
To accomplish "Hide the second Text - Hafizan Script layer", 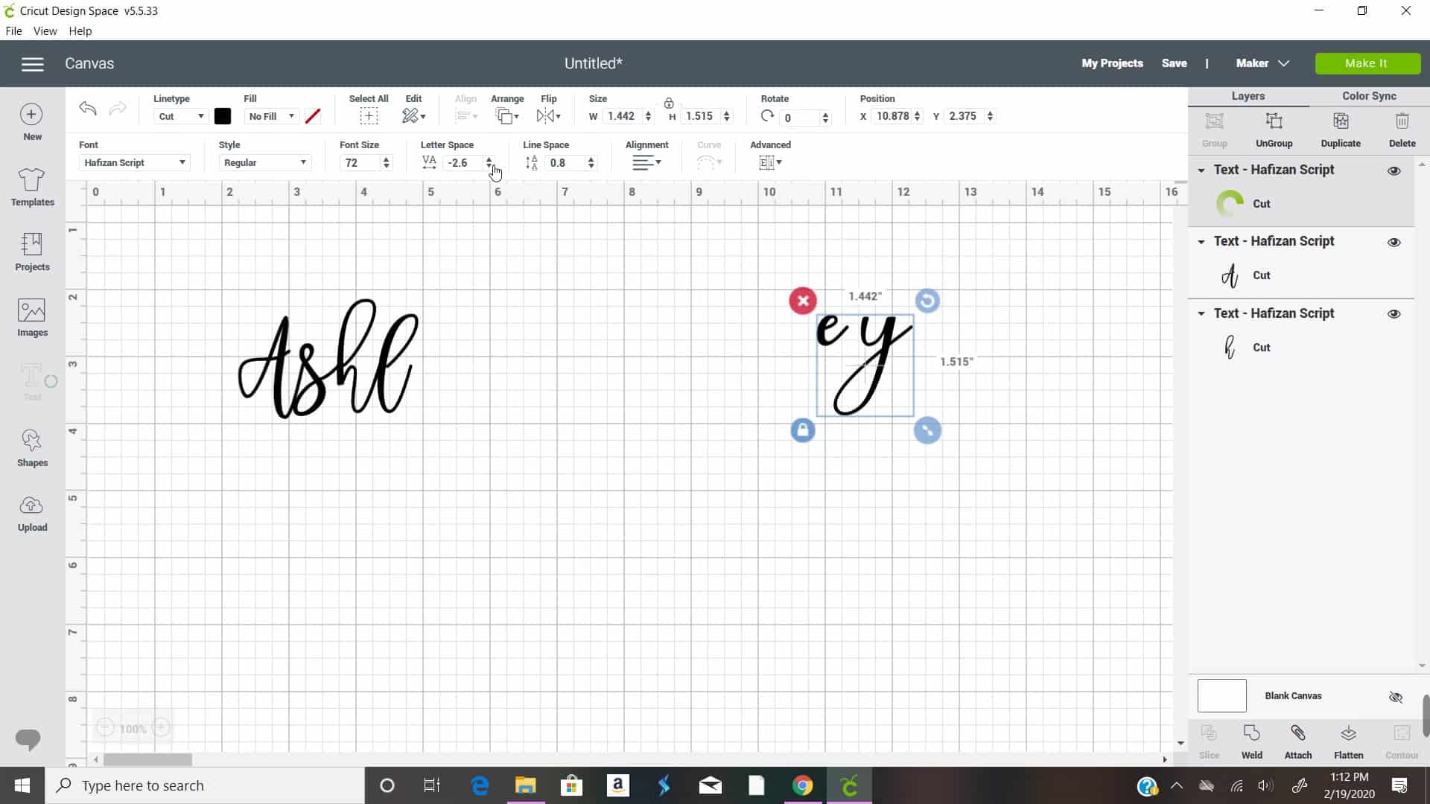I will 1394,242.
